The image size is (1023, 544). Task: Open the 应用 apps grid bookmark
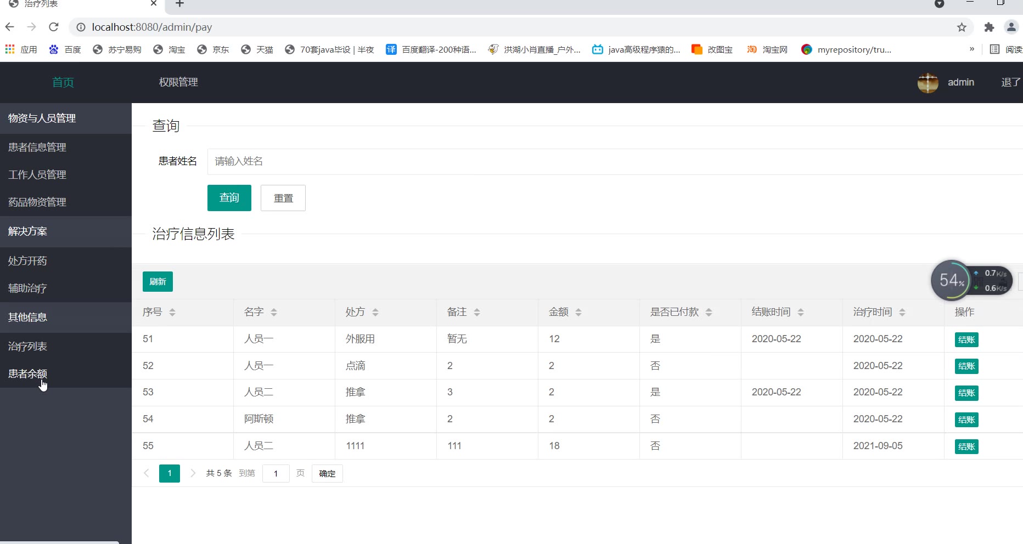[x=21, y=49]
